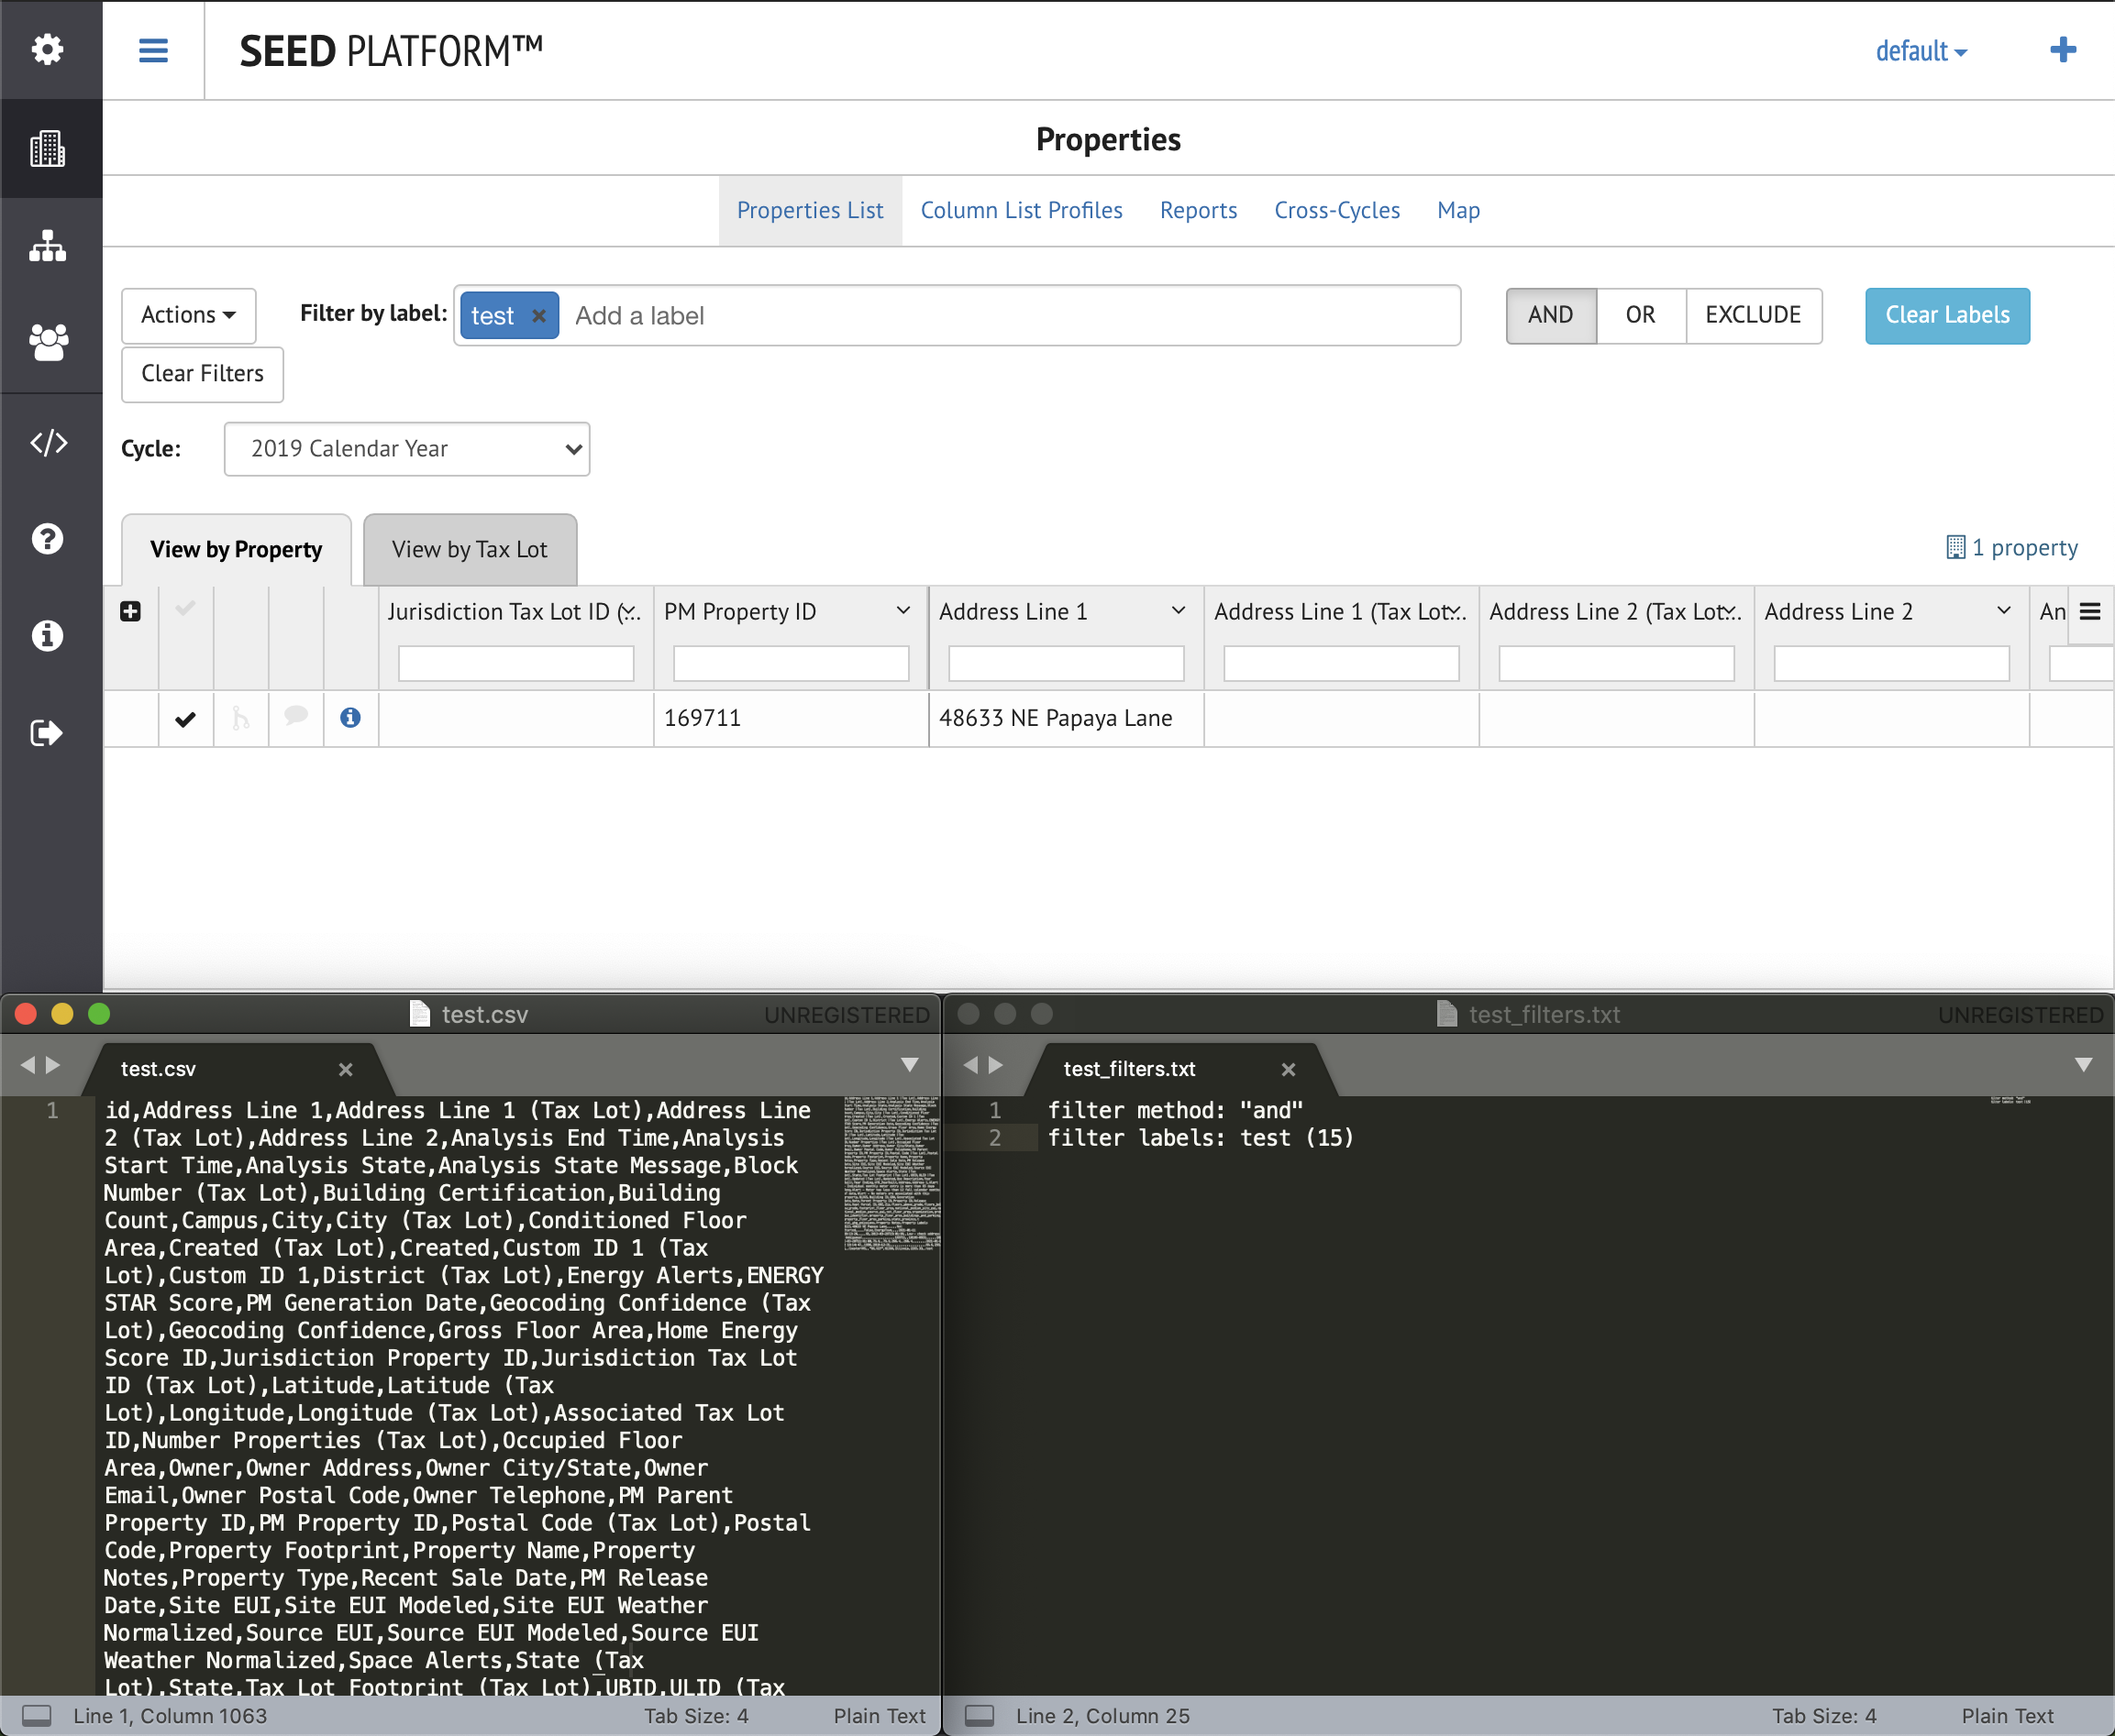Select the OR label filter mode
The image size is (2115, 1736).
pos(1640,315)
